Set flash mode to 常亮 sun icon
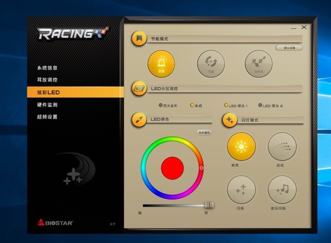The width and height of the screenshot is (331, 243). (241, 147)
